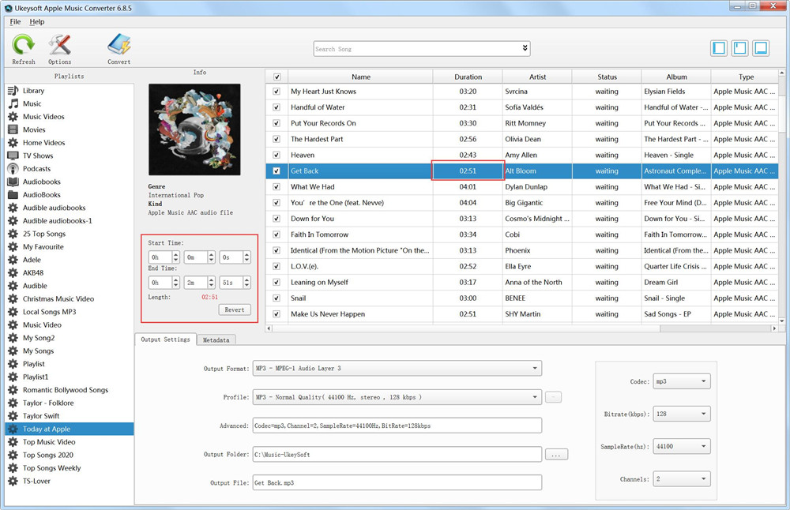The width and height of the screenshot is (790, 510).
Task: Click the Convert toolbar icon
Action: pos(119,45)
